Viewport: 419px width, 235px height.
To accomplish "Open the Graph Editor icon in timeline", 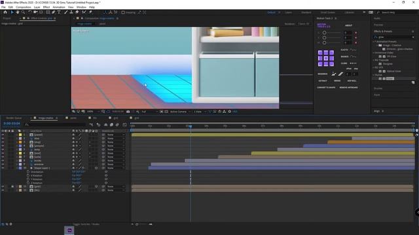I will 124,125.
